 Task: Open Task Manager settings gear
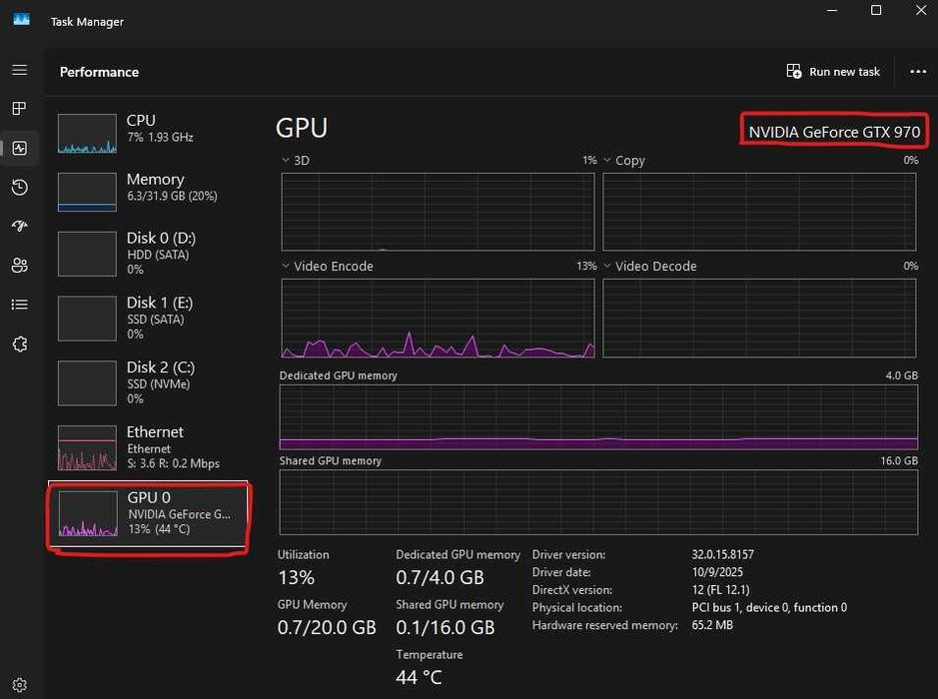point(20,685)
